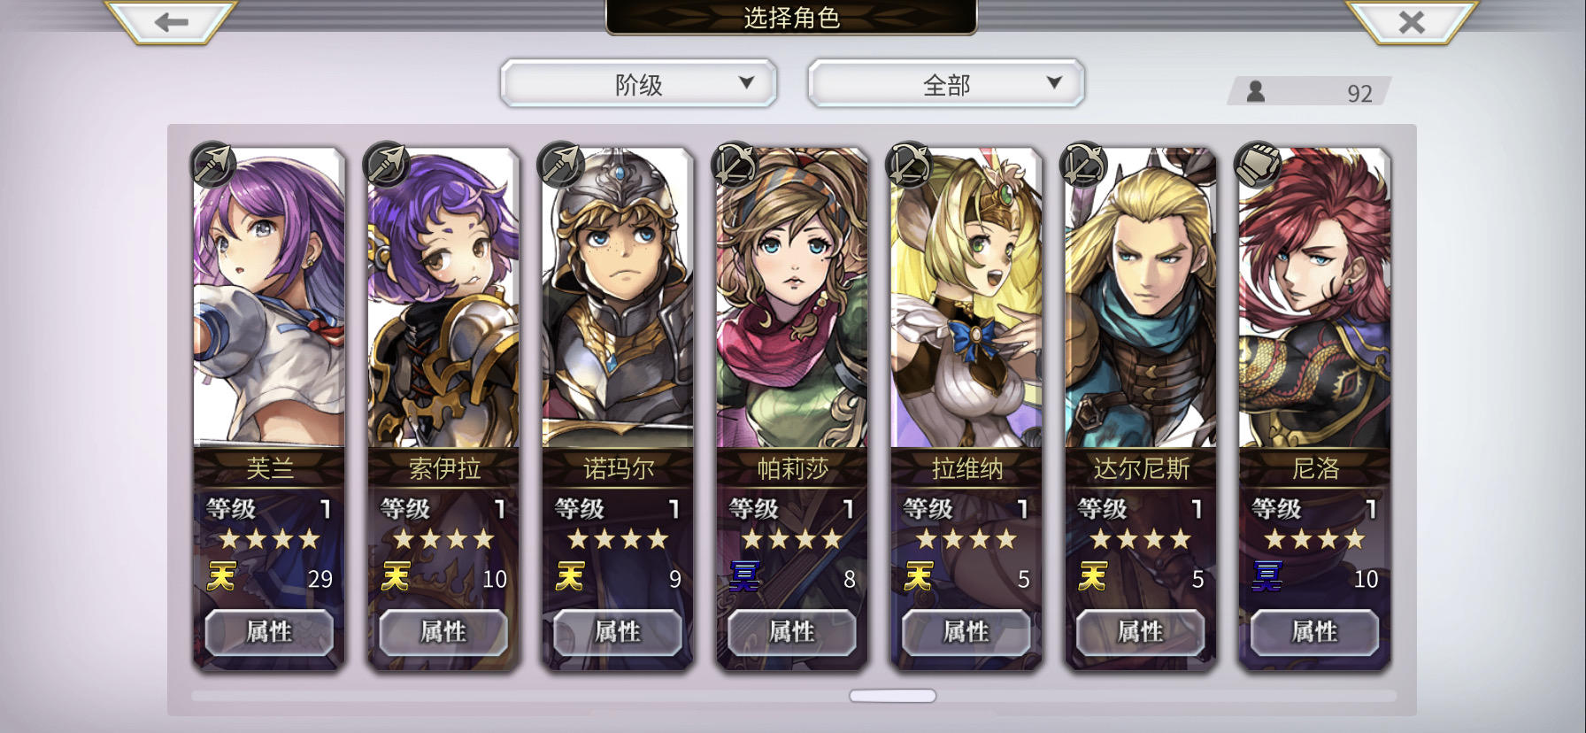The image size is (1586, 733).
Task: View 属性 of 尼洛
Action: 1315,632
